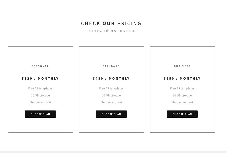Click the "Check Our Pricing" heading
The width and height of the screenshot is (230, 153).
111,23
